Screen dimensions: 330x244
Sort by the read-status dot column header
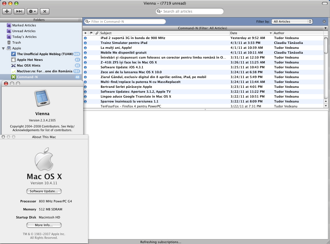(x=85, y=33)
